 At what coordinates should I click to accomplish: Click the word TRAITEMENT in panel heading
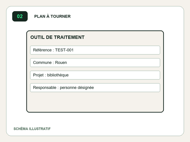coord(69,37)
